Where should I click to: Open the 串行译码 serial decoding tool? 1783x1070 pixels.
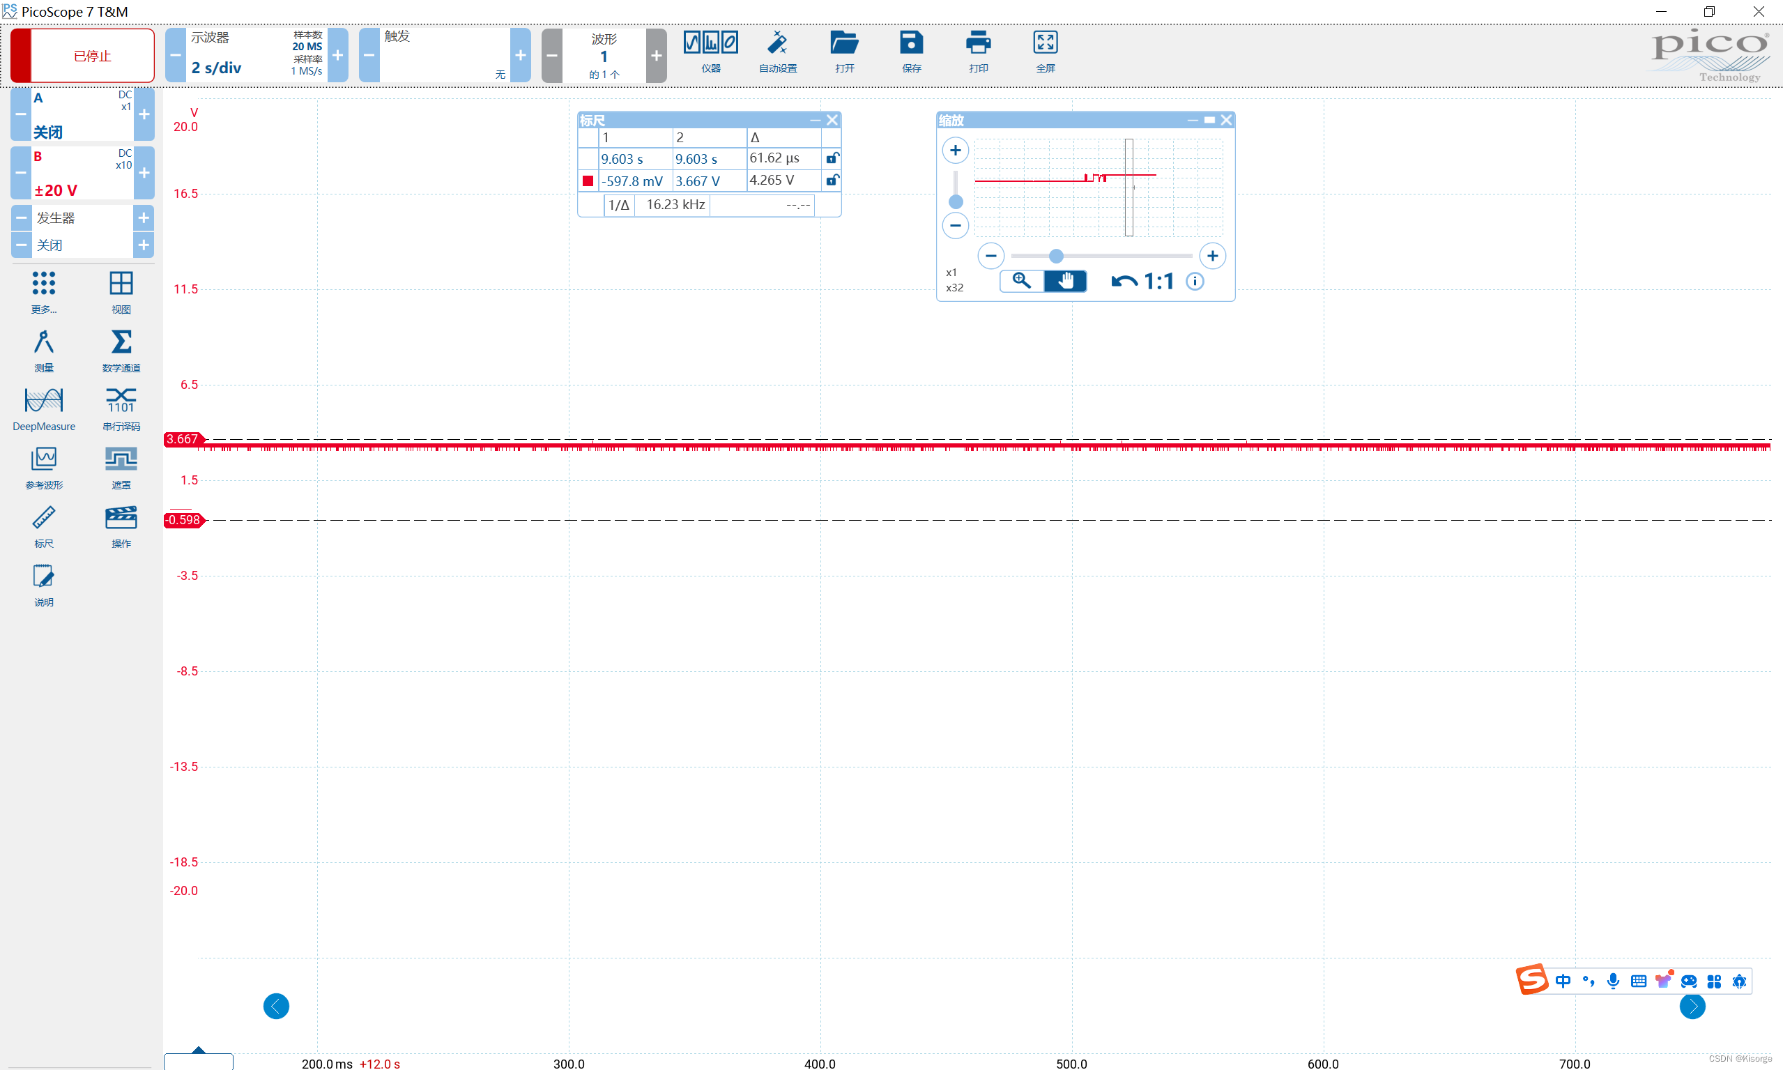click(x=121, y=408)
